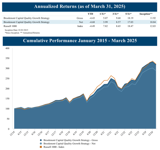Click the 6/17 x-axis label
Viewport: 160px width, 150px height.
click(47, 133)
